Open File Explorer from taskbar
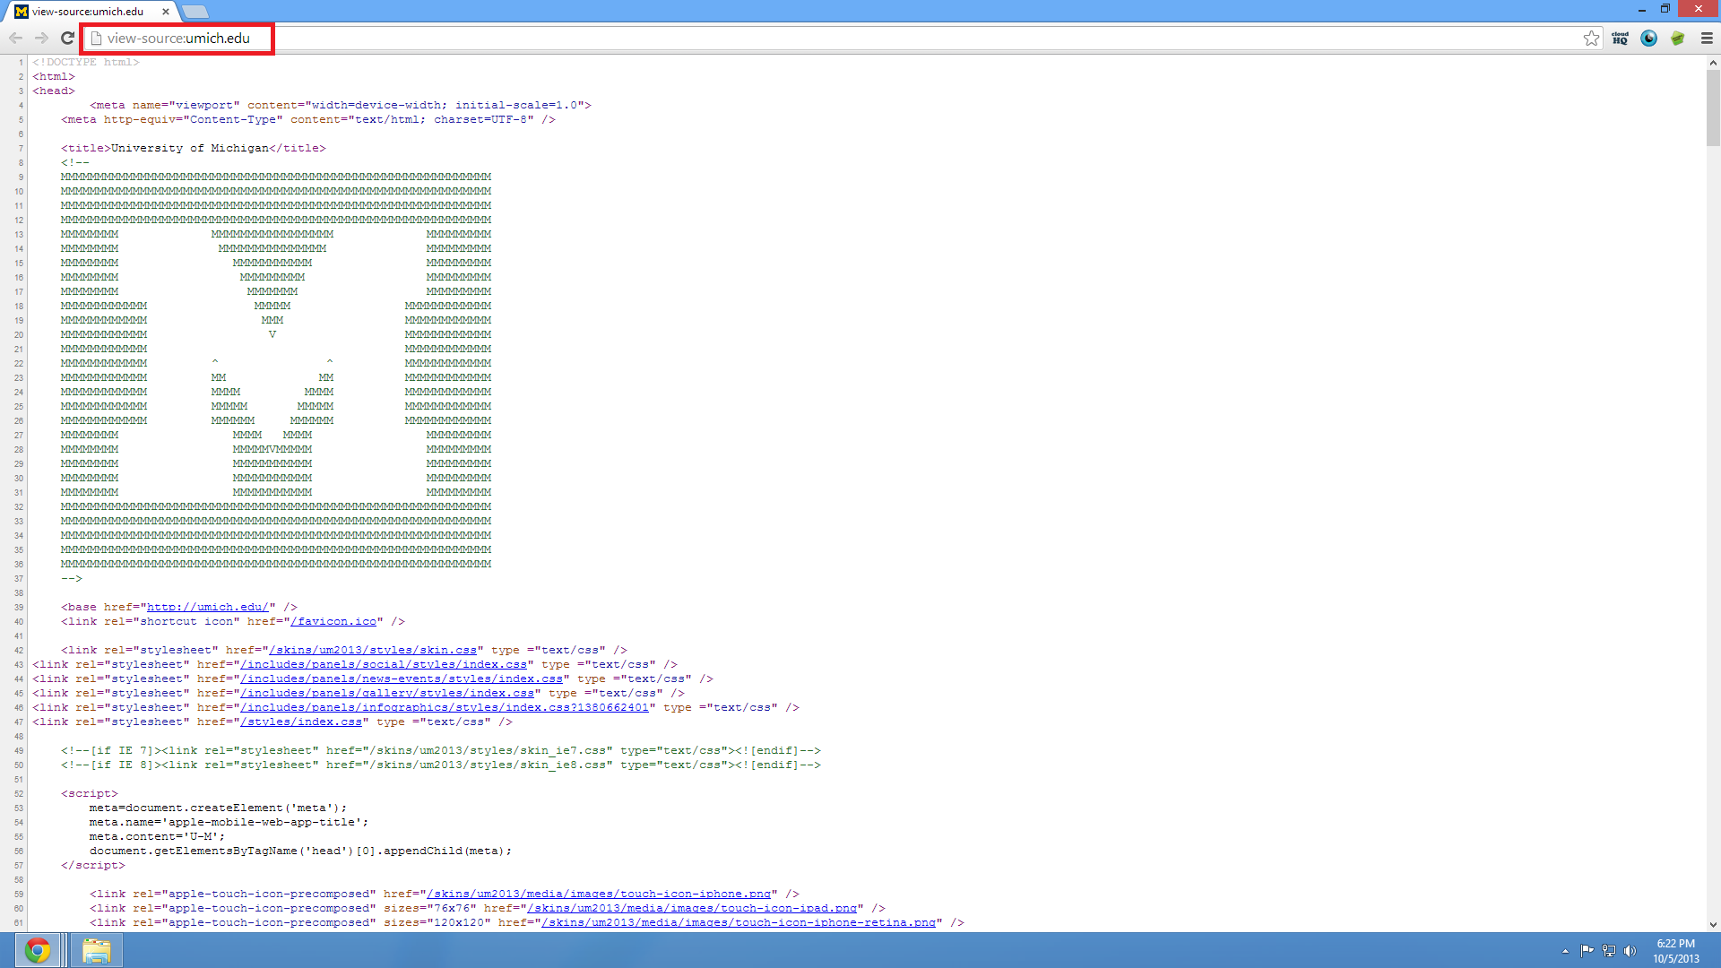 pyautogui.click(x=96, y=950)
